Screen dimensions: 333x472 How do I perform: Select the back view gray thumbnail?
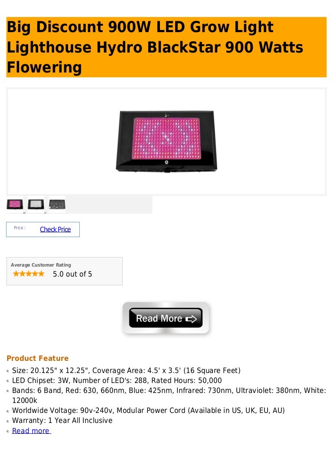(57, 204)
